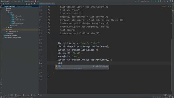
Task: Toggle tool window quick-access icon at bottom-left
Action: pyautogui.click(x=1, y=97)
